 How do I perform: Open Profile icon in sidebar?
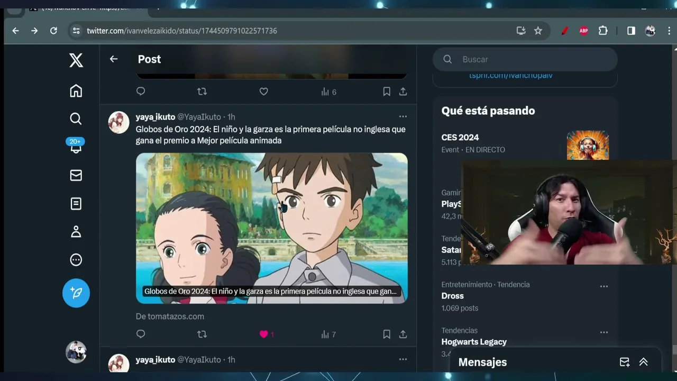click(76, 232)
